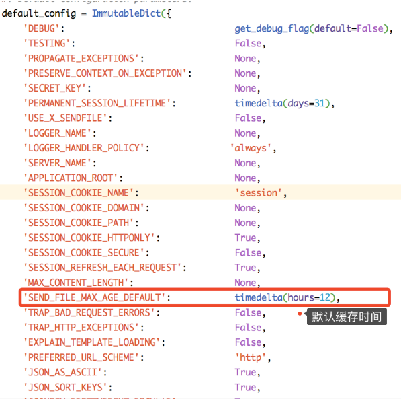This screenshot has height=399, width=401.
Task: Click the 'USE_X_SENDFILE' key
Action: (x=65, y=118)
